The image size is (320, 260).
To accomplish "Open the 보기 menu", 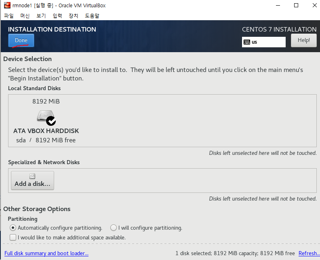I will coord(41,16).
